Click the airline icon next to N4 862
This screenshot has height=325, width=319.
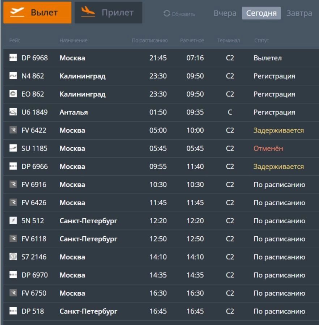[13, 76]
